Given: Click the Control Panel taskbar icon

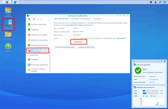Looking at the screenshot, I should tap(16, 2).
